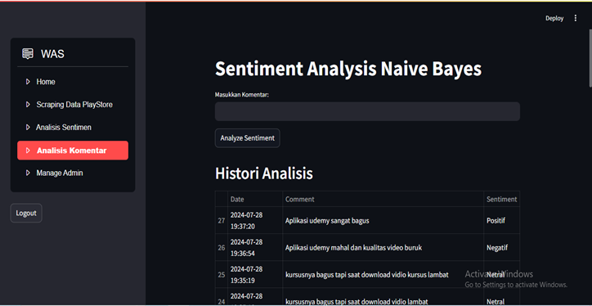Open the three-dot menu next to Deploy
The height and width of the screenshot is (306, 592).
pos(576,18)
